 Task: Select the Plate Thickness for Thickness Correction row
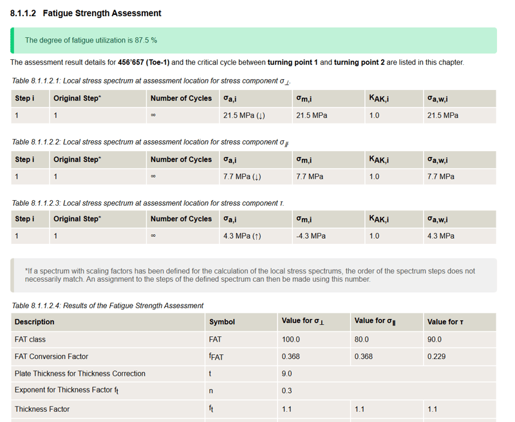tap(80, 374)
